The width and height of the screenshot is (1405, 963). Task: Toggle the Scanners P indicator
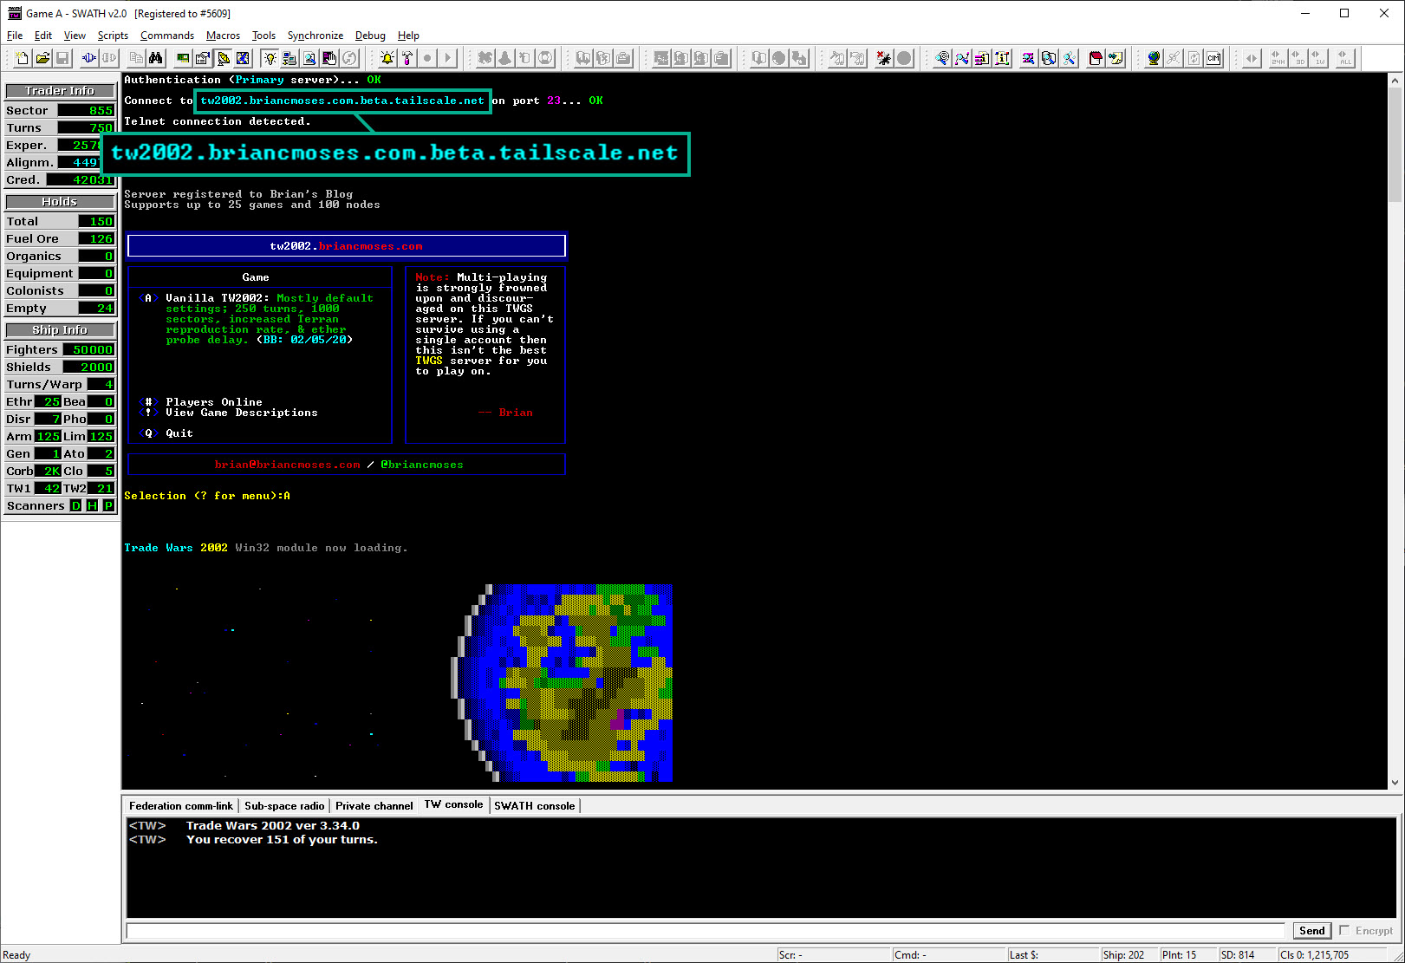(108, 505)
